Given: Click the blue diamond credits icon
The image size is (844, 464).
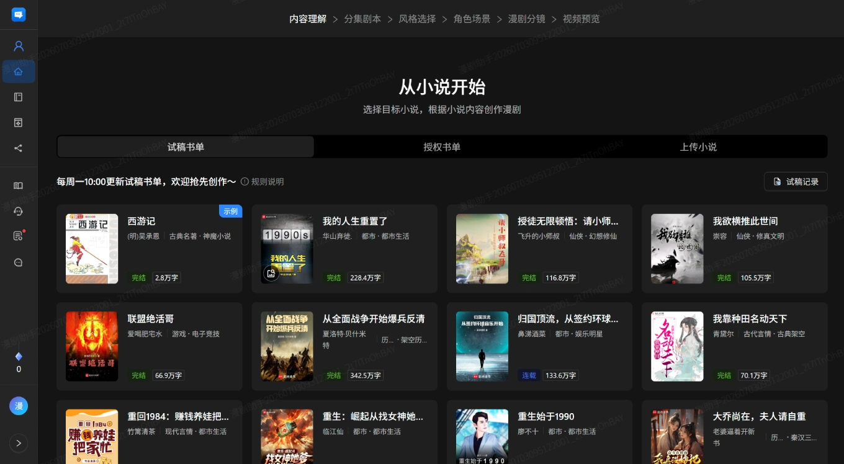Looking at the screenshot, I should pos(19,356).
